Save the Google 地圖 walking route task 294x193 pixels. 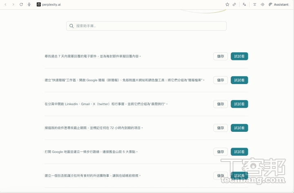[220, 152]
